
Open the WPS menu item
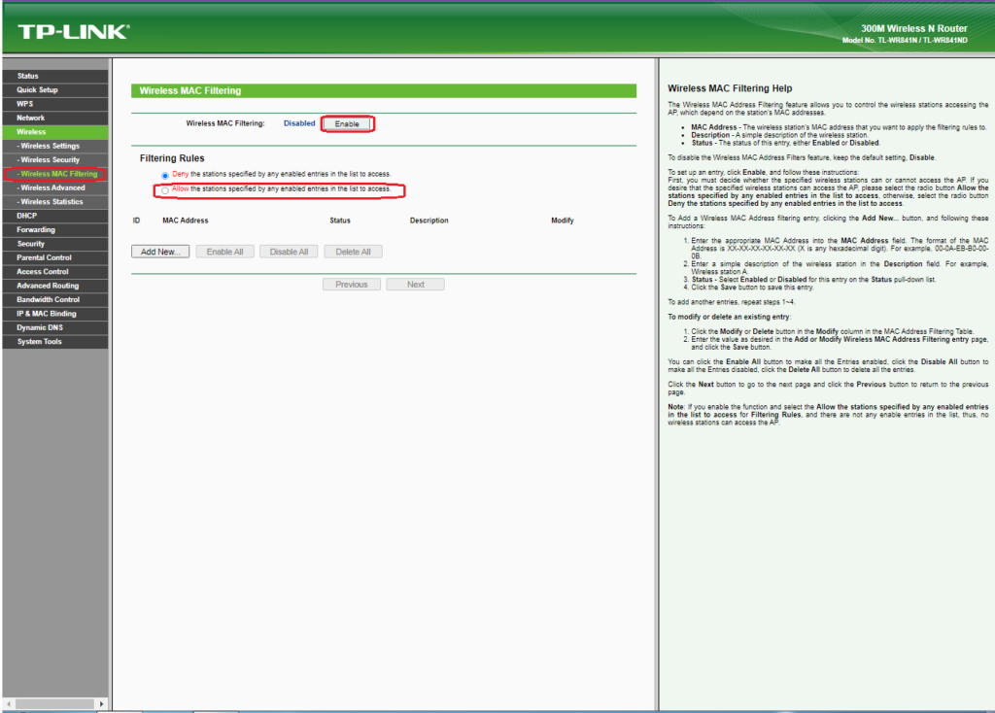coord(55,104)
